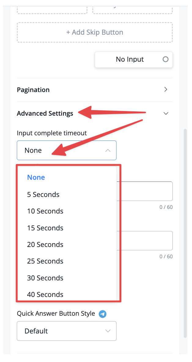Collapse the Advanced Settings section chevron
The image size is (192, 362).
tap(166, 114)
